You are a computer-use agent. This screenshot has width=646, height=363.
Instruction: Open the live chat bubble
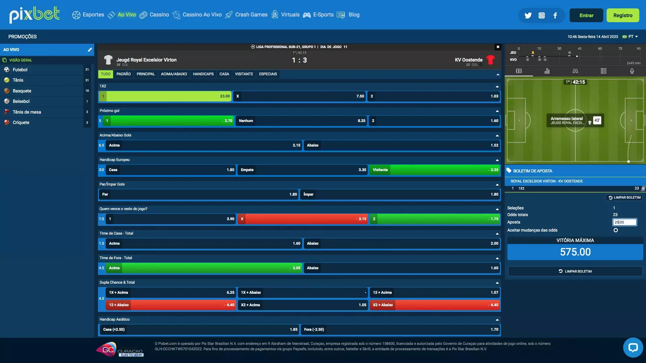(x=633, y=348)
